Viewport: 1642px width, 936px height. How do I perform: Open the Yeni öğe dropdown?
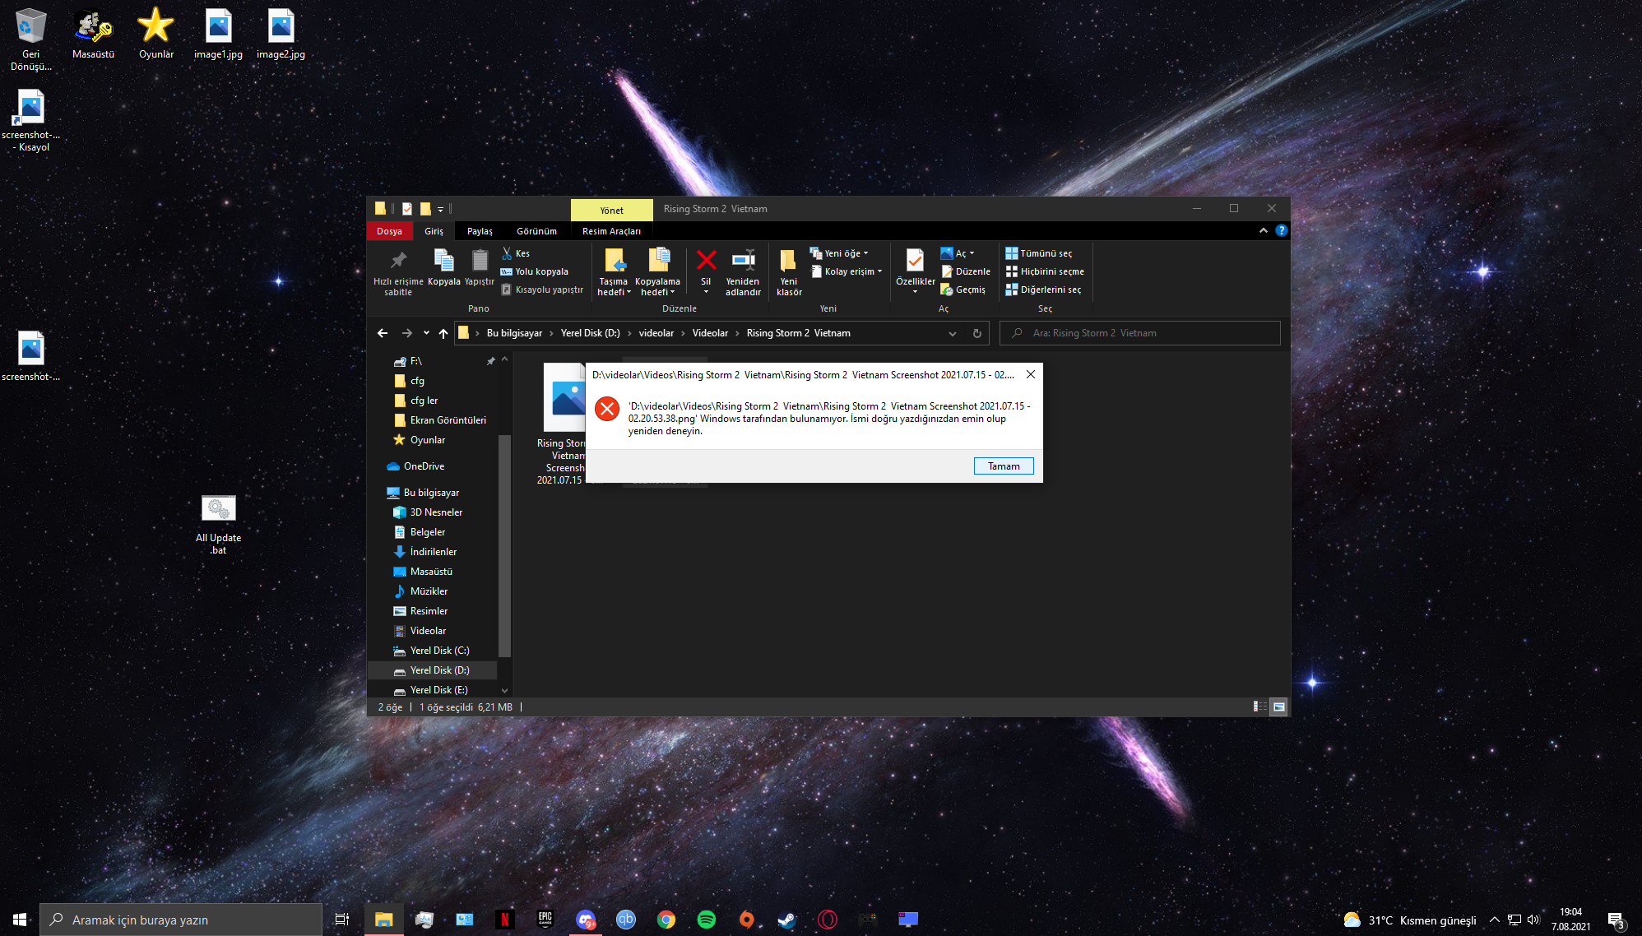tap(839, 253)
